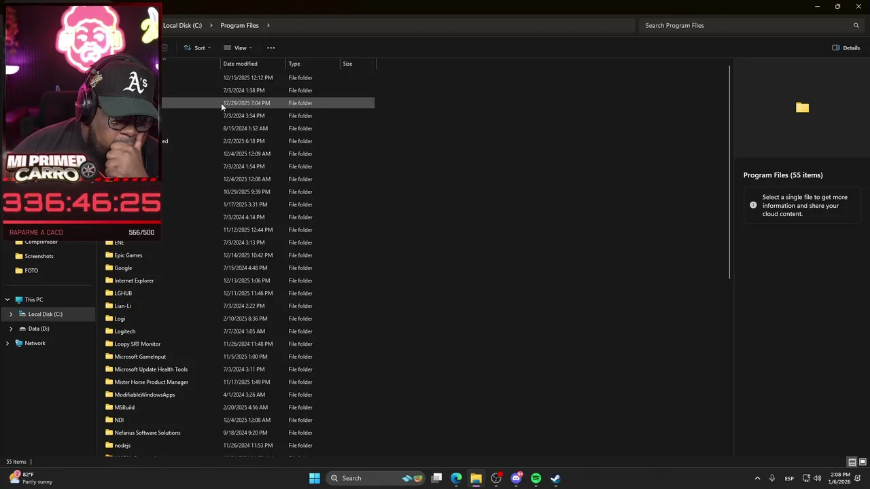Toggle the Details pane button

coord(846,48)
